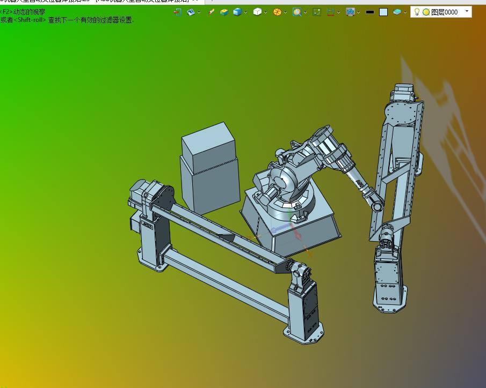This screenshot has height=388, width=486.
Task: Click the gray cabinet box in model
Action: (x=209, y=168)
